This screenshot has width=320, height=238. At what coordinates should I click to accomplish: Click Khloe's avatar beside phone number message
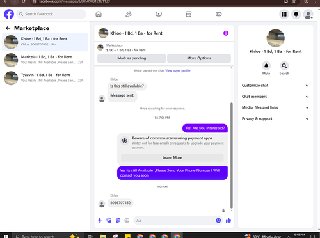[102, 204]
